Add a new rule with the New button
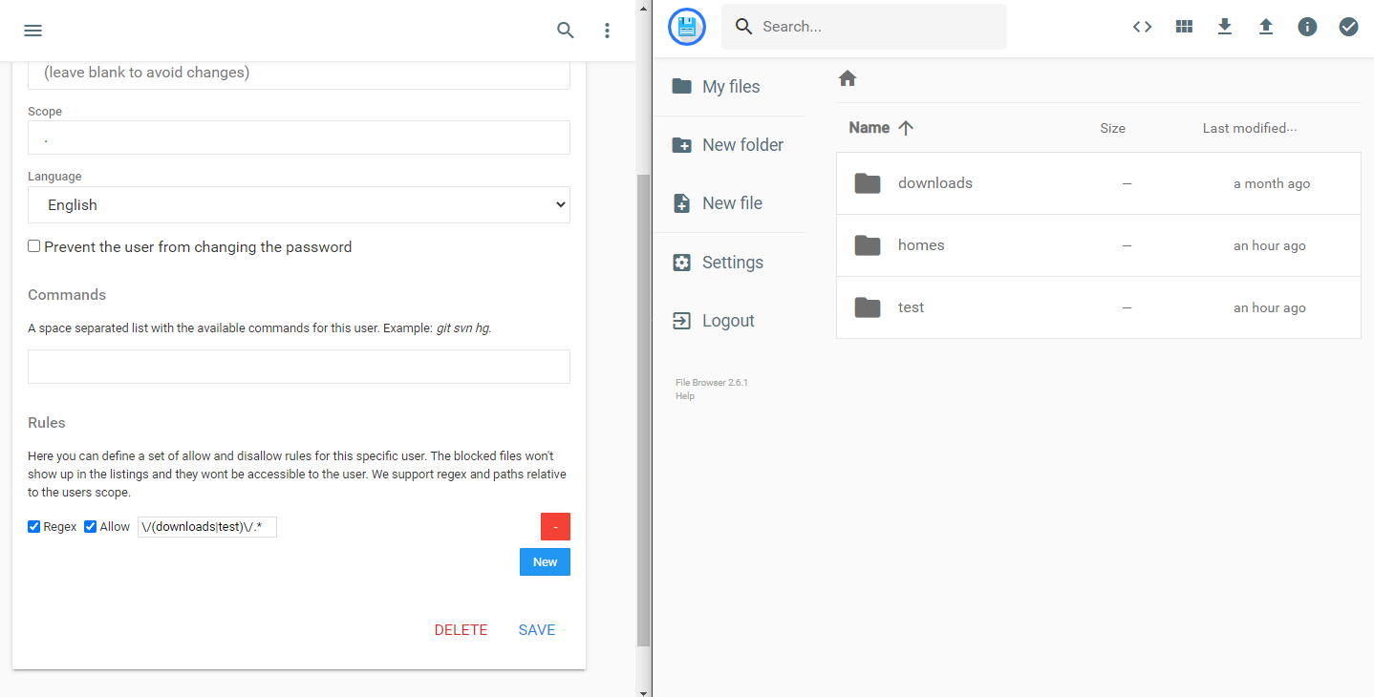1374x697 pixels. (x=544, y=561)
